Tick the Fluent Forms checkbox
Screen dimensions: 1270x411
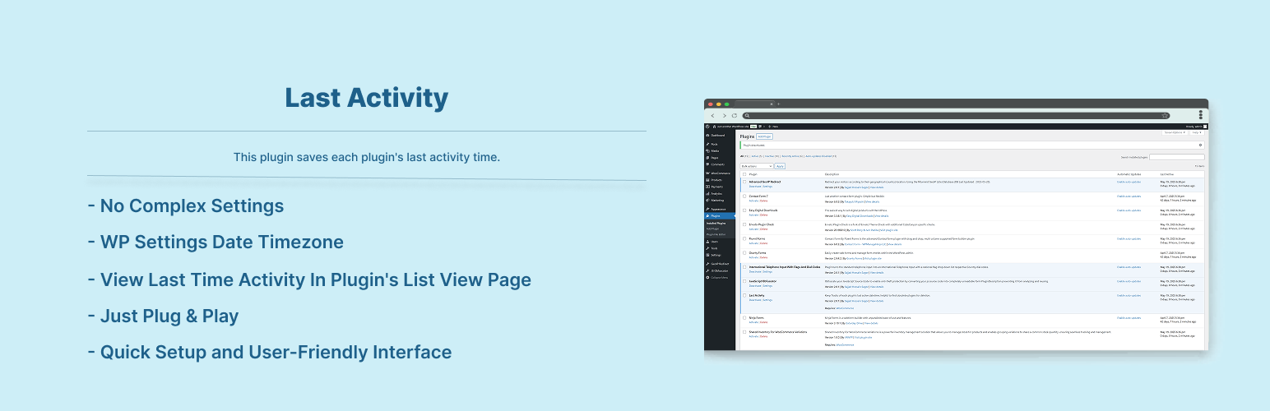coord(744,238)
